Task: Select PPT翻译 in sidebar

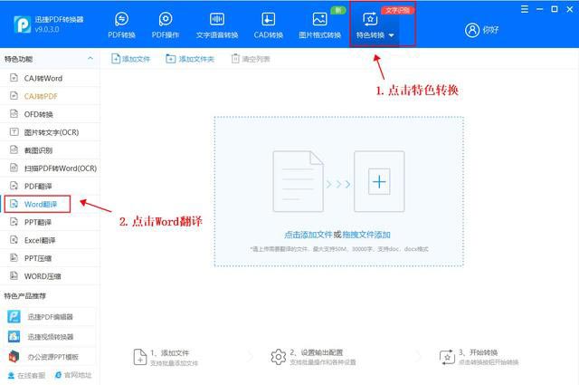Action: point(50,222)
